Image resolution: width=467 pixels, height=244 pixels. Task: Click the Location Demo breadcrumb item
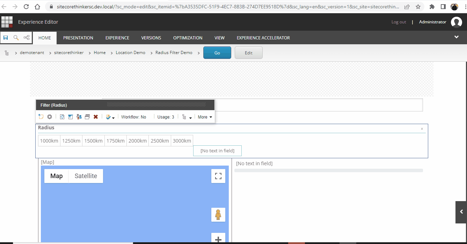(x=131, y=53)
